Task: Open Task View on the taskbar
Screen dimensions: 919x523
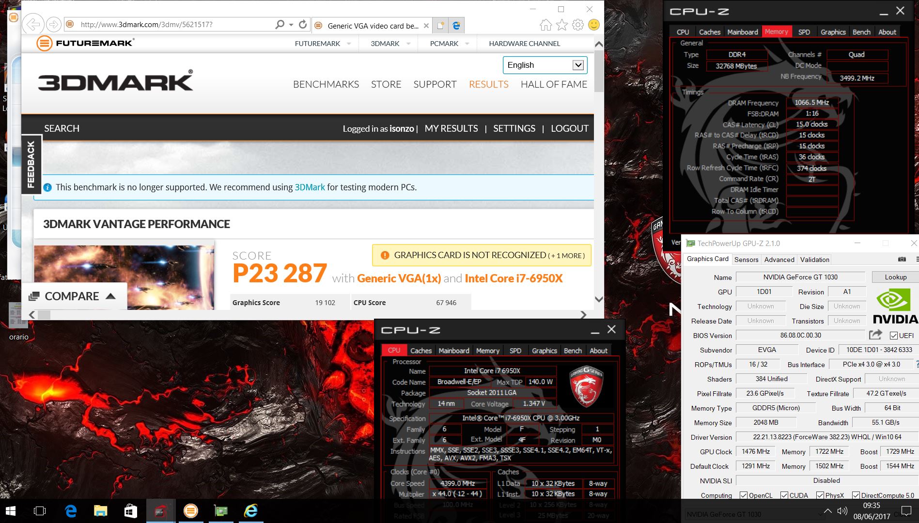Action: coord(40,511)
